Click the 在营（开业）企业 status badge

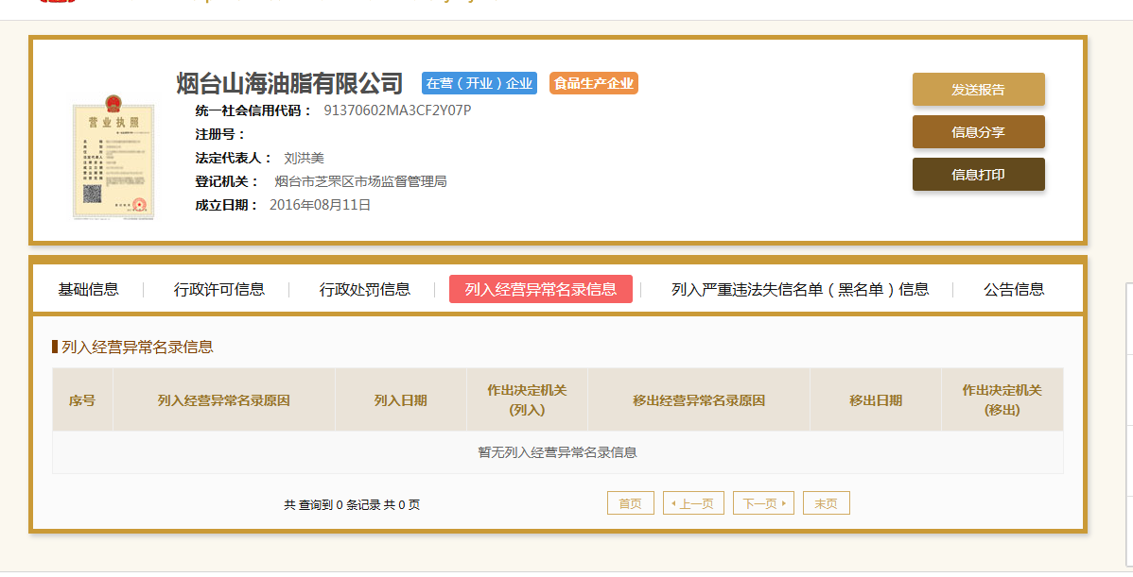(479, 83)
